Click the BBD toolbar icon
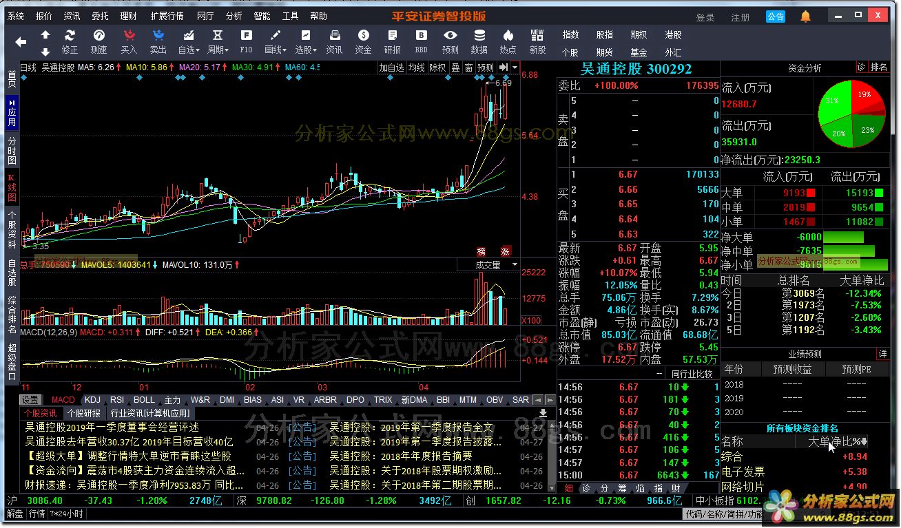This screenshot has height=528, width=901. (x=421, y=41)
